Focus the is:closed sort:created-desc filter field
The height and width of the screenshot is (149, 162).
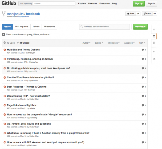[104, 27]
